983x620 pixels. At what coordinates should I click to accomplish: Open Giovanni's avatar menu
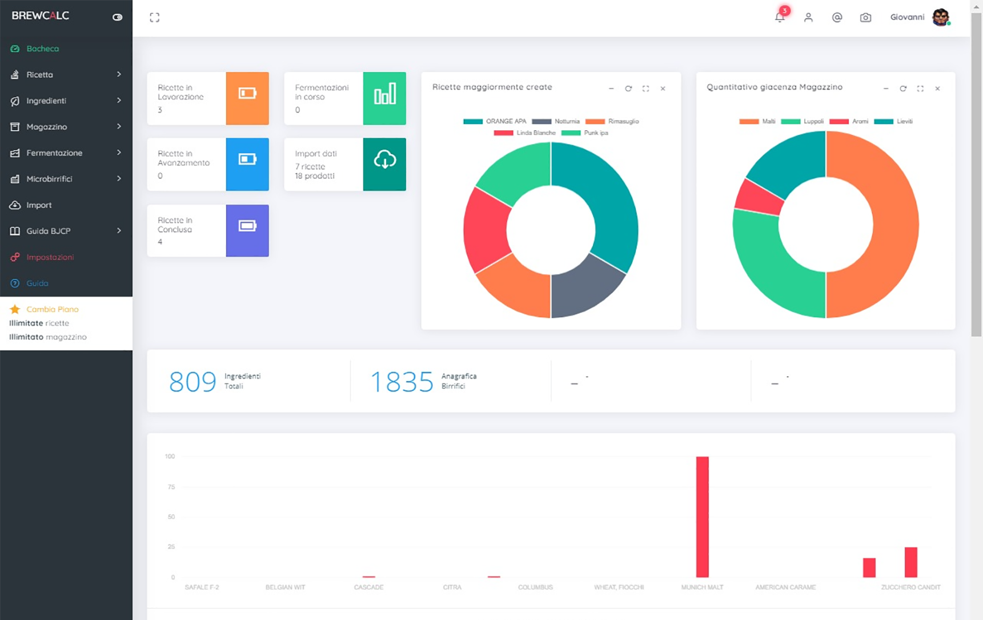click(x=941, y=17)
